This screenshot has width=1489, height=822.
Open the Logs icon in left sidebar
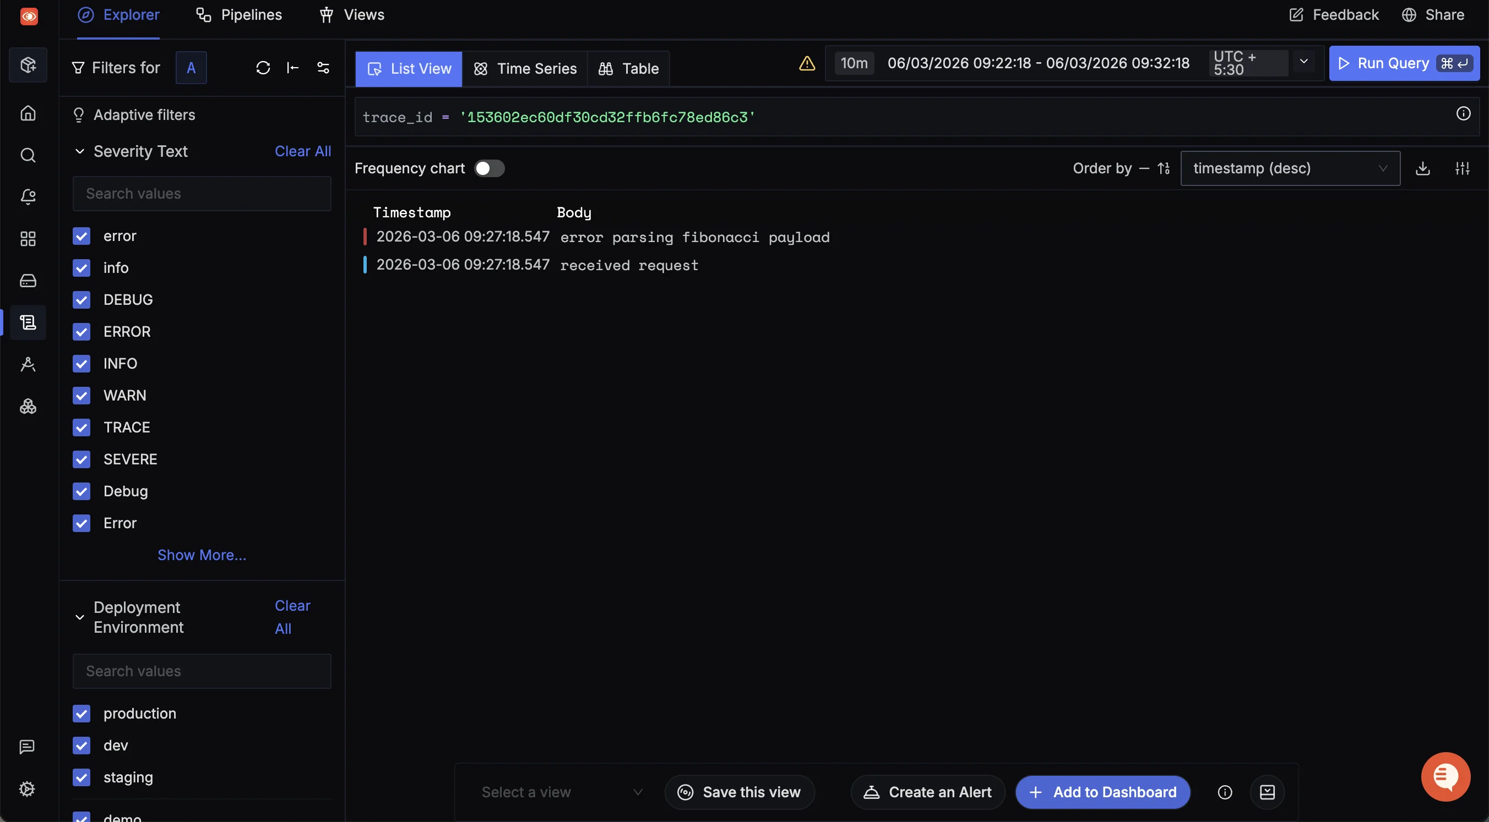click(28, 322)
